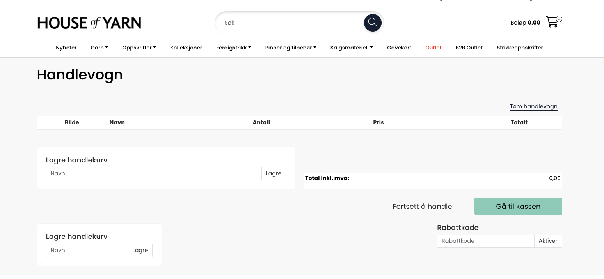Click the Bilde column header
The image size is (604, 279).
tap(72, 122)
